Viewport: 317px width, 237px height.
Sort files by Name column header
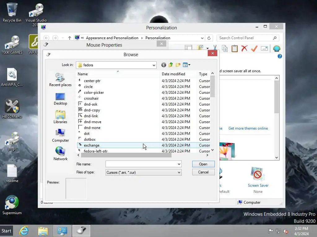pyautogui.click(x=118, y=74)
